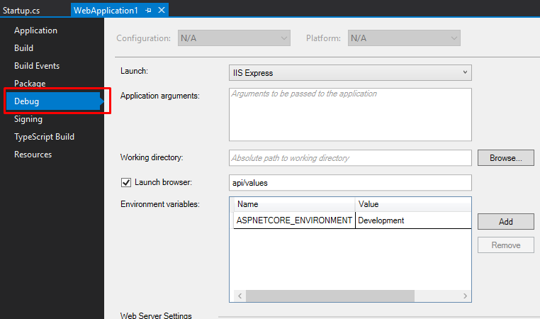Click the Application arguments text box
The height and width of the screenshot is (319, 540).
(350, 114)
